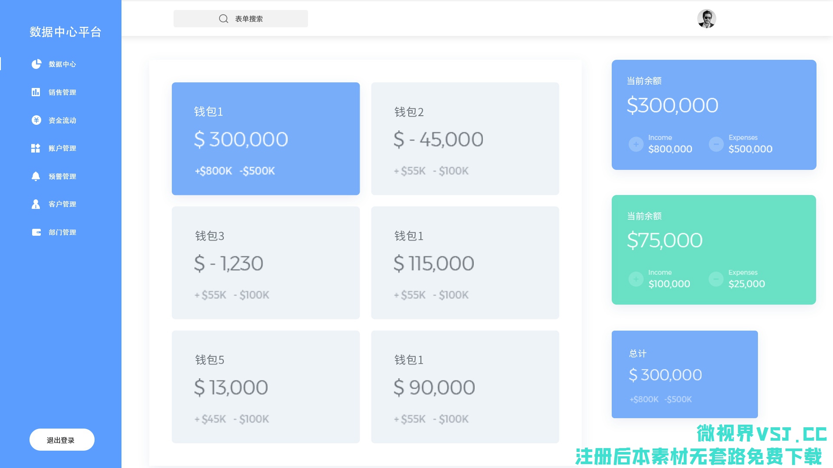Select the 钱包5 card with $ 13,000
Screen dimensions: 833x468
tap(266, 387)
